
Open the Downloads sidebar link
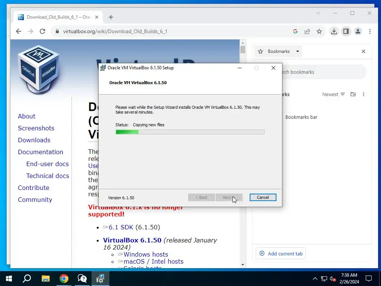click(34, 140)
